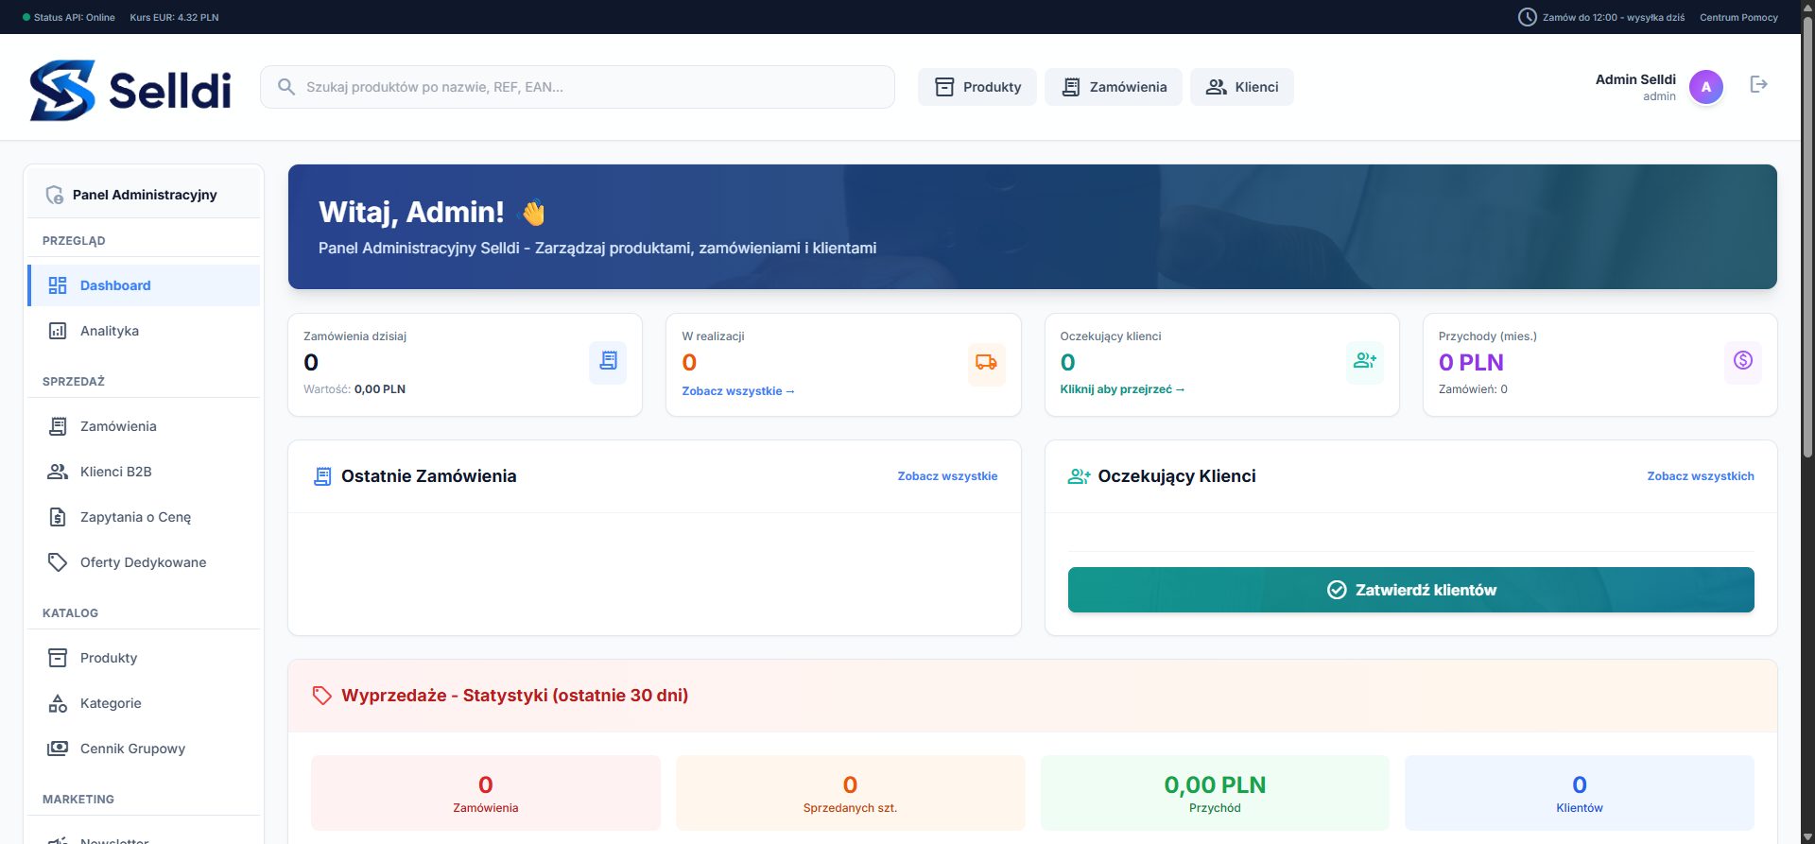Viewport: 1815px width, 844px height.
Task: Click the Selldi logo
Action: [x=130, y=90]
